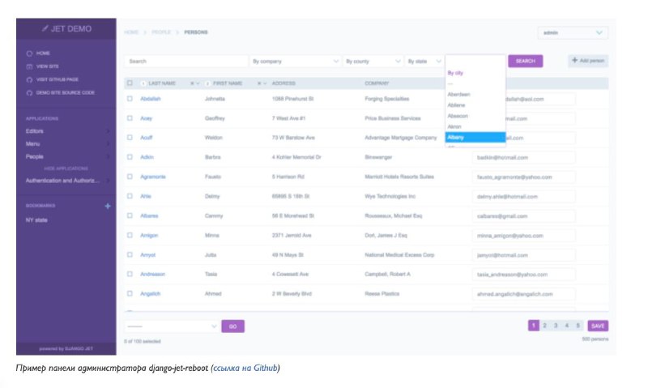
Task: Edit the badkin@hotmail.com email field
Action: coord(523,157)
